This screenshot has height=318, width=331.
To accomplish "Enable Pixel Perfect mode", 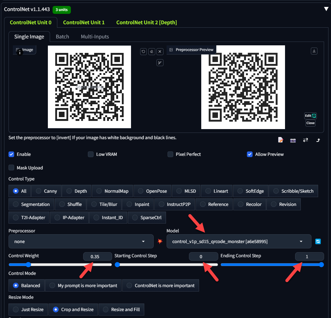I will (170, 154).
